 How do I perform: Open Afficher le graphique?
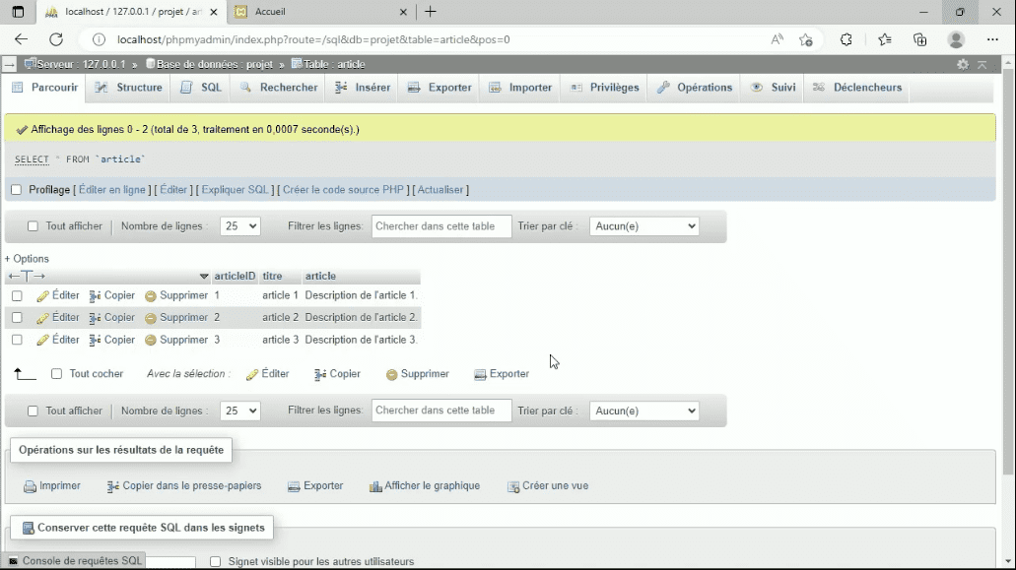coord(424,485)
